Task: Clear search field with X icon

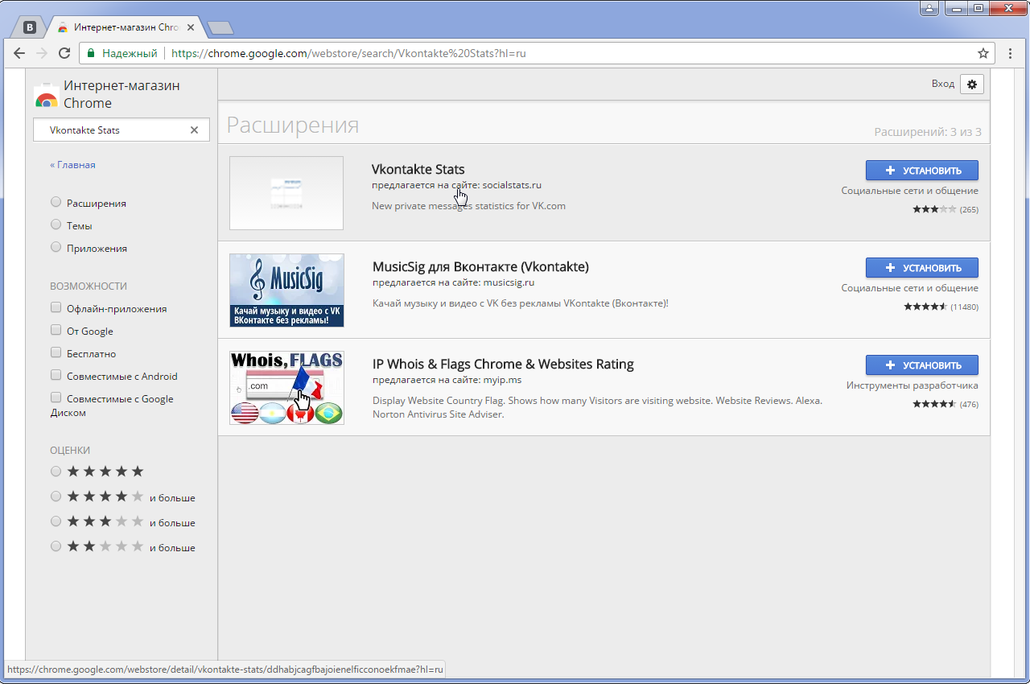Action: point(194,130)
